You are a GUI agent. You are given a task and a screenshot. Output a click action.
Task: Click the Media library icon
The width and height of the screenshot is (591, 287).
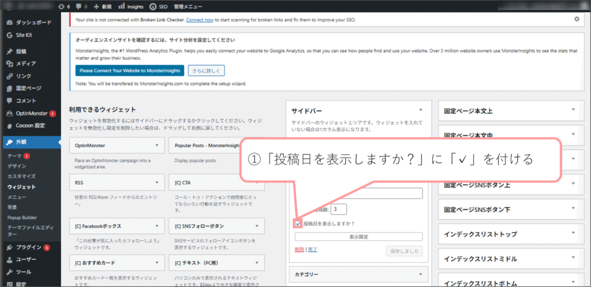point(10,64)
